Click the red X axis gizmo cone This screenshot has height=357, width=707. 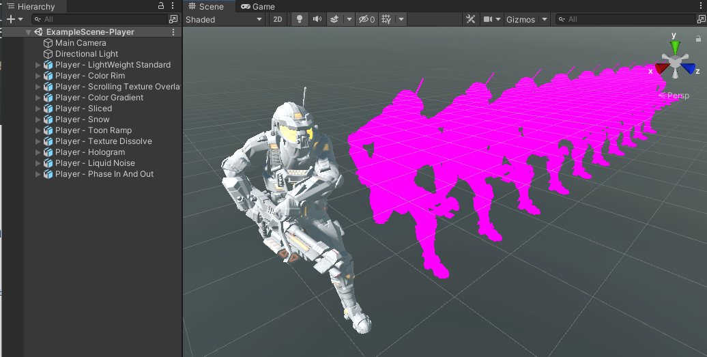pos(663,68)
